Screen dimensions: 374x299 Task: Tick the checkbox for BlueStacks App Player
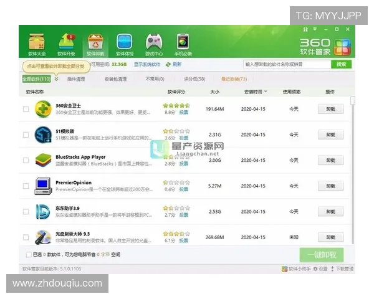[26, 160]
